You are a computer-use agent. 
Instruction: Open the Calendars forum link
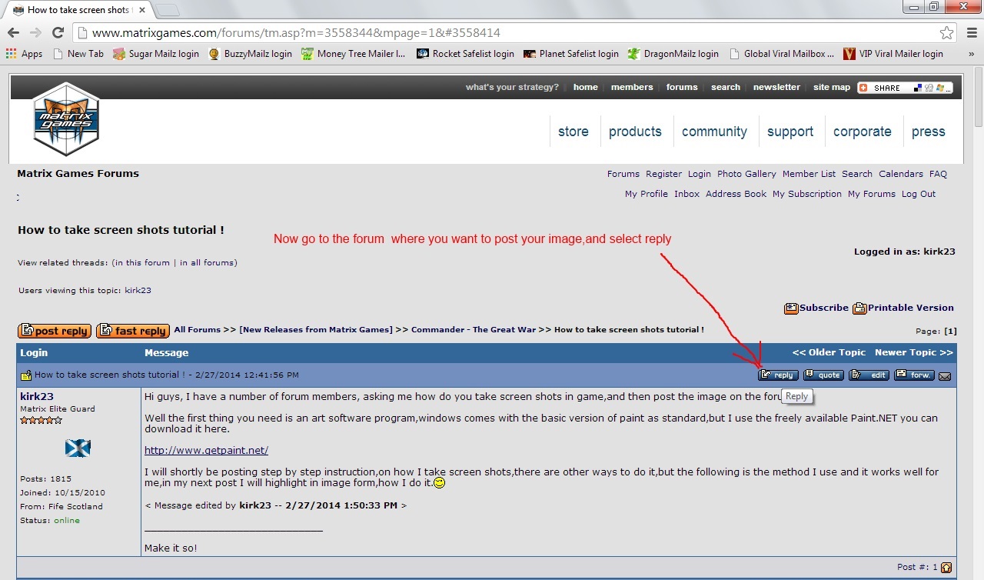coord(901,174)
